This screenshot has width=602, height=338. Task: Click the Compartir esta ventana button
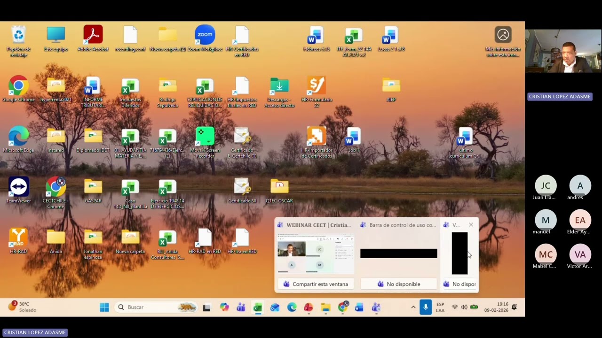(316, 284)
